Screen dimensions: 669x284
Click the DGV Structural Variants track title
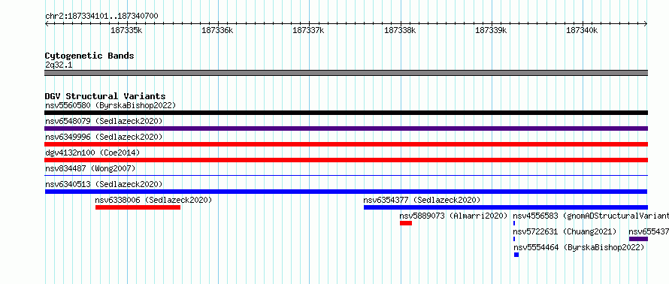pyautogui.click(x=105, y=96)
